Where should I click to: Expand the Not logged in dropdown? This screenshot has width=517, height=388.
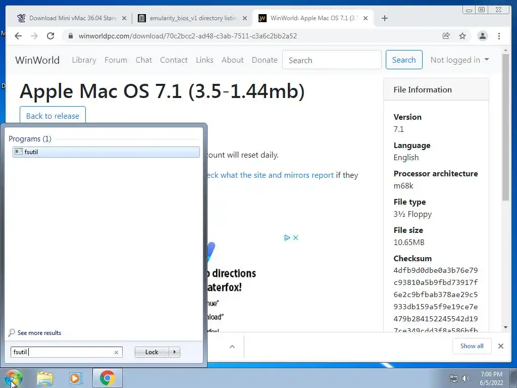[x=459, y=60]
